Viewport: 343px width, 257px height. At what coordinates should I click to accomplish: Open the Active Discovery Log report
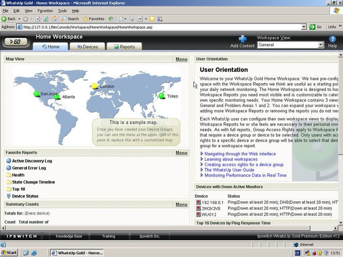pos(32,161)
